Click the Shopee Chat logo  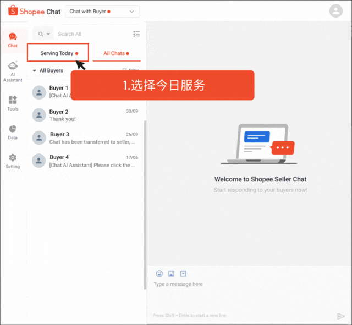34,11
